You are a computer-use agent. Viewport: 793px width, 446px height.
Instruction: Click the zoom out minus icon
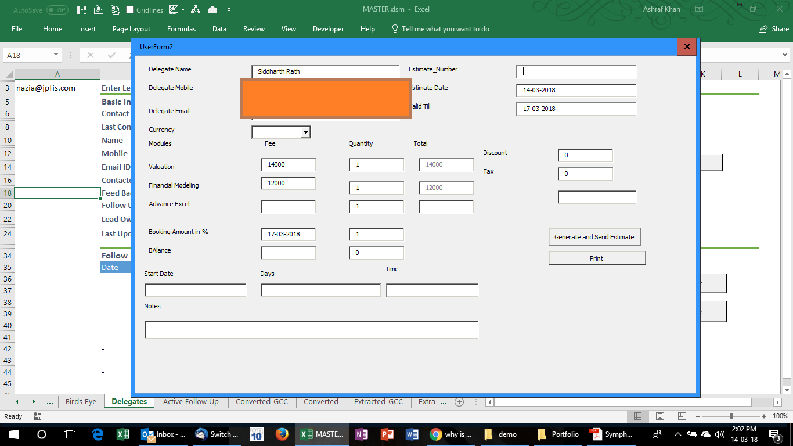pyautogui.click(x=697, y=416)
